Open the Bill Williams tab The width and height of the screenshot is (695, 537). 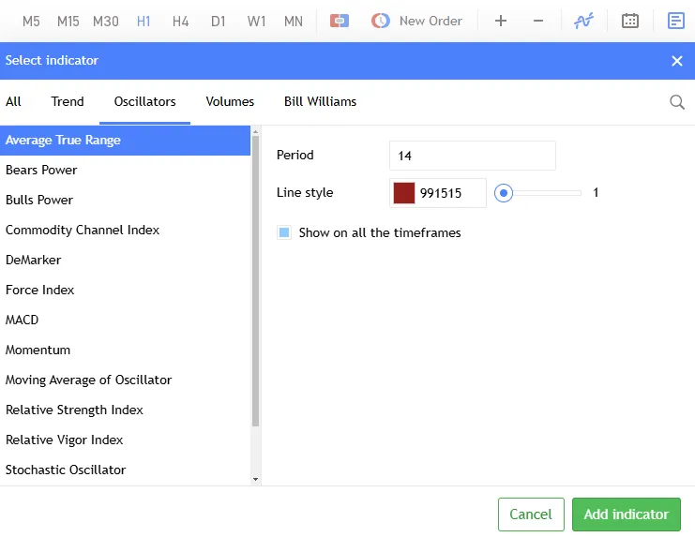coord(320,102)
